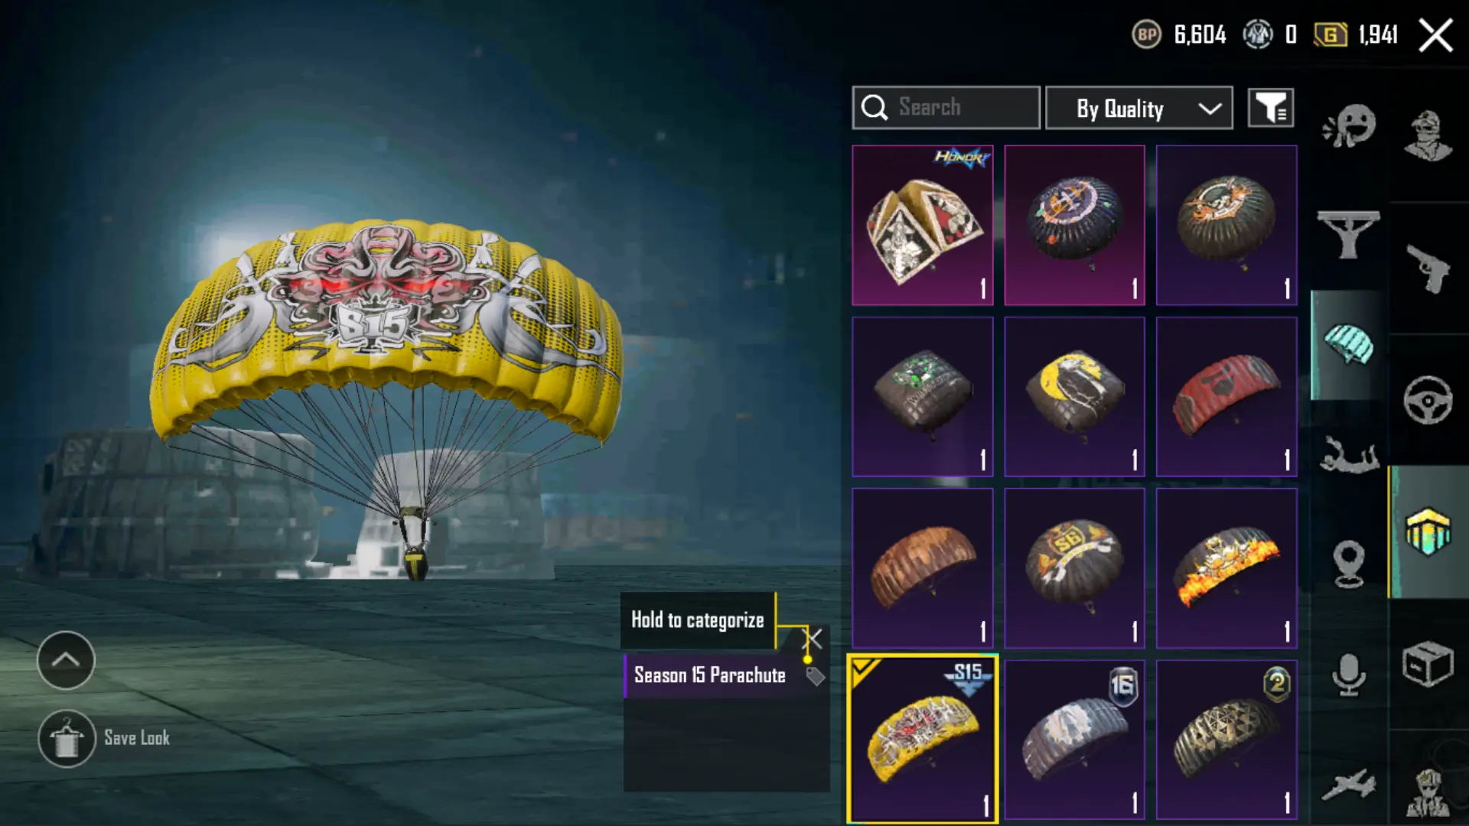
Task: Click the tag icon beside Season 15 Parachute
Action: pyautogui.click(x=815, y=675)
